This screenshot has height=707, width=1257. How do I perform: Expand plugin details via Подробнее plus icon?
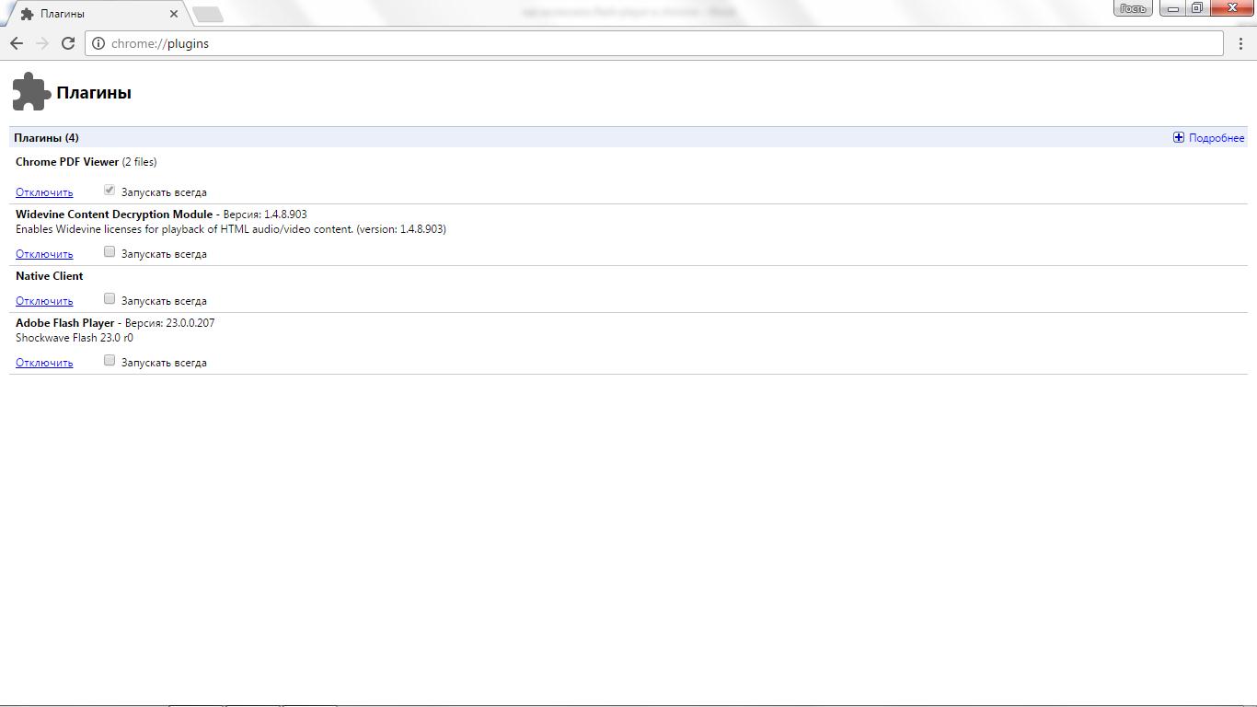(1179, 137)
